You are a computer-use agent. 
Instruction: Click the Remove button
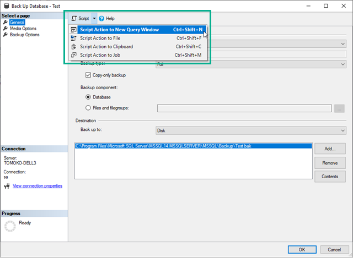[x=330, y=163]
